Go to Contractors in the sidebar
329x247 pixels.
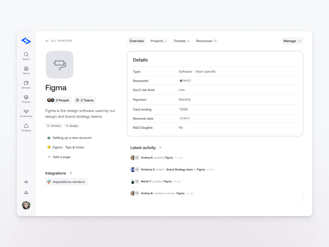(26, 113)
